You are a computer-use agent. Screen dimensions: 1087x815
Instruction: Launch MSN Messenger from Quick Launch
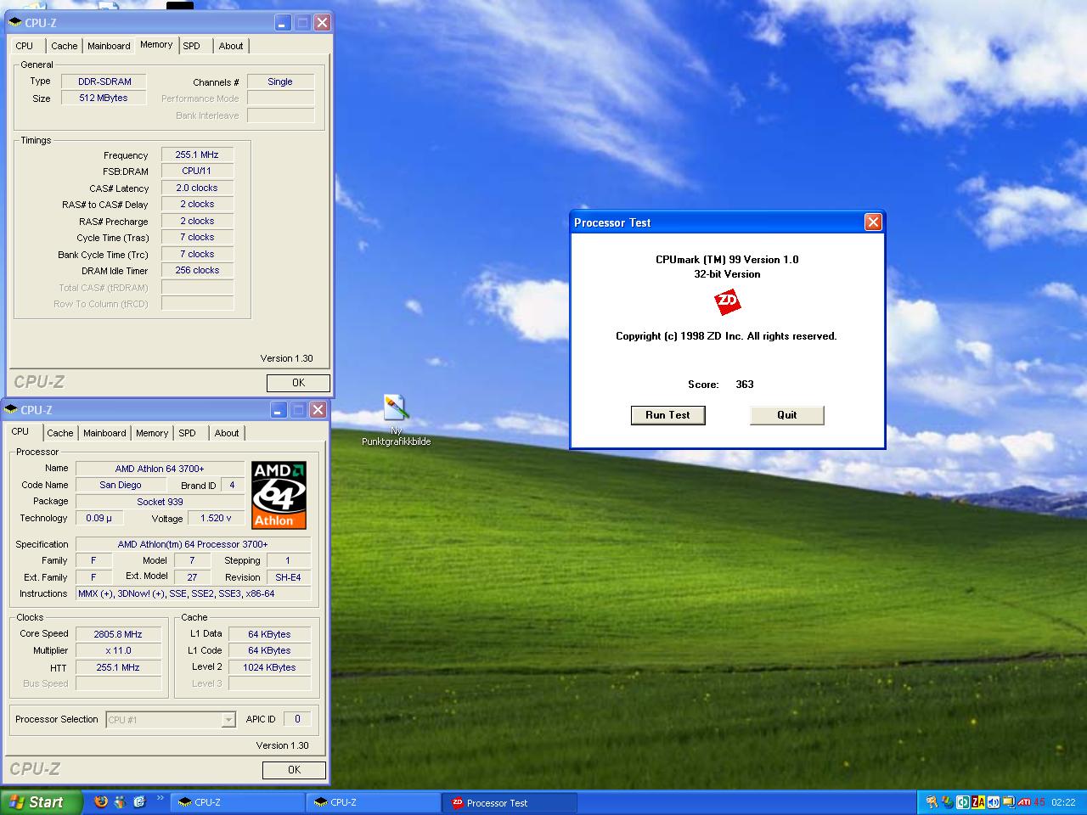[x=120, y=801]
